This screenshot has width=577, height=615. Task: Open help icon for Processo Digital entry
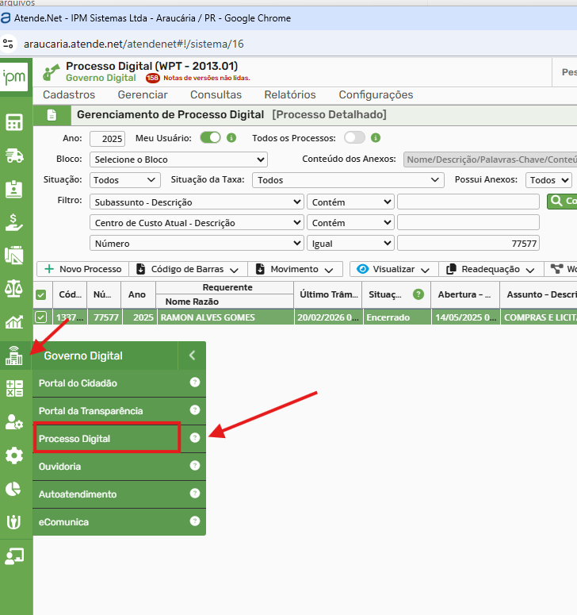point(195,438)
